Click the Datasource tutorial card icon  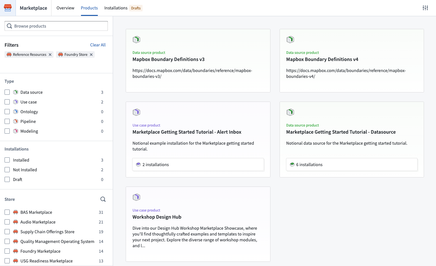click(x=290, y=112)
